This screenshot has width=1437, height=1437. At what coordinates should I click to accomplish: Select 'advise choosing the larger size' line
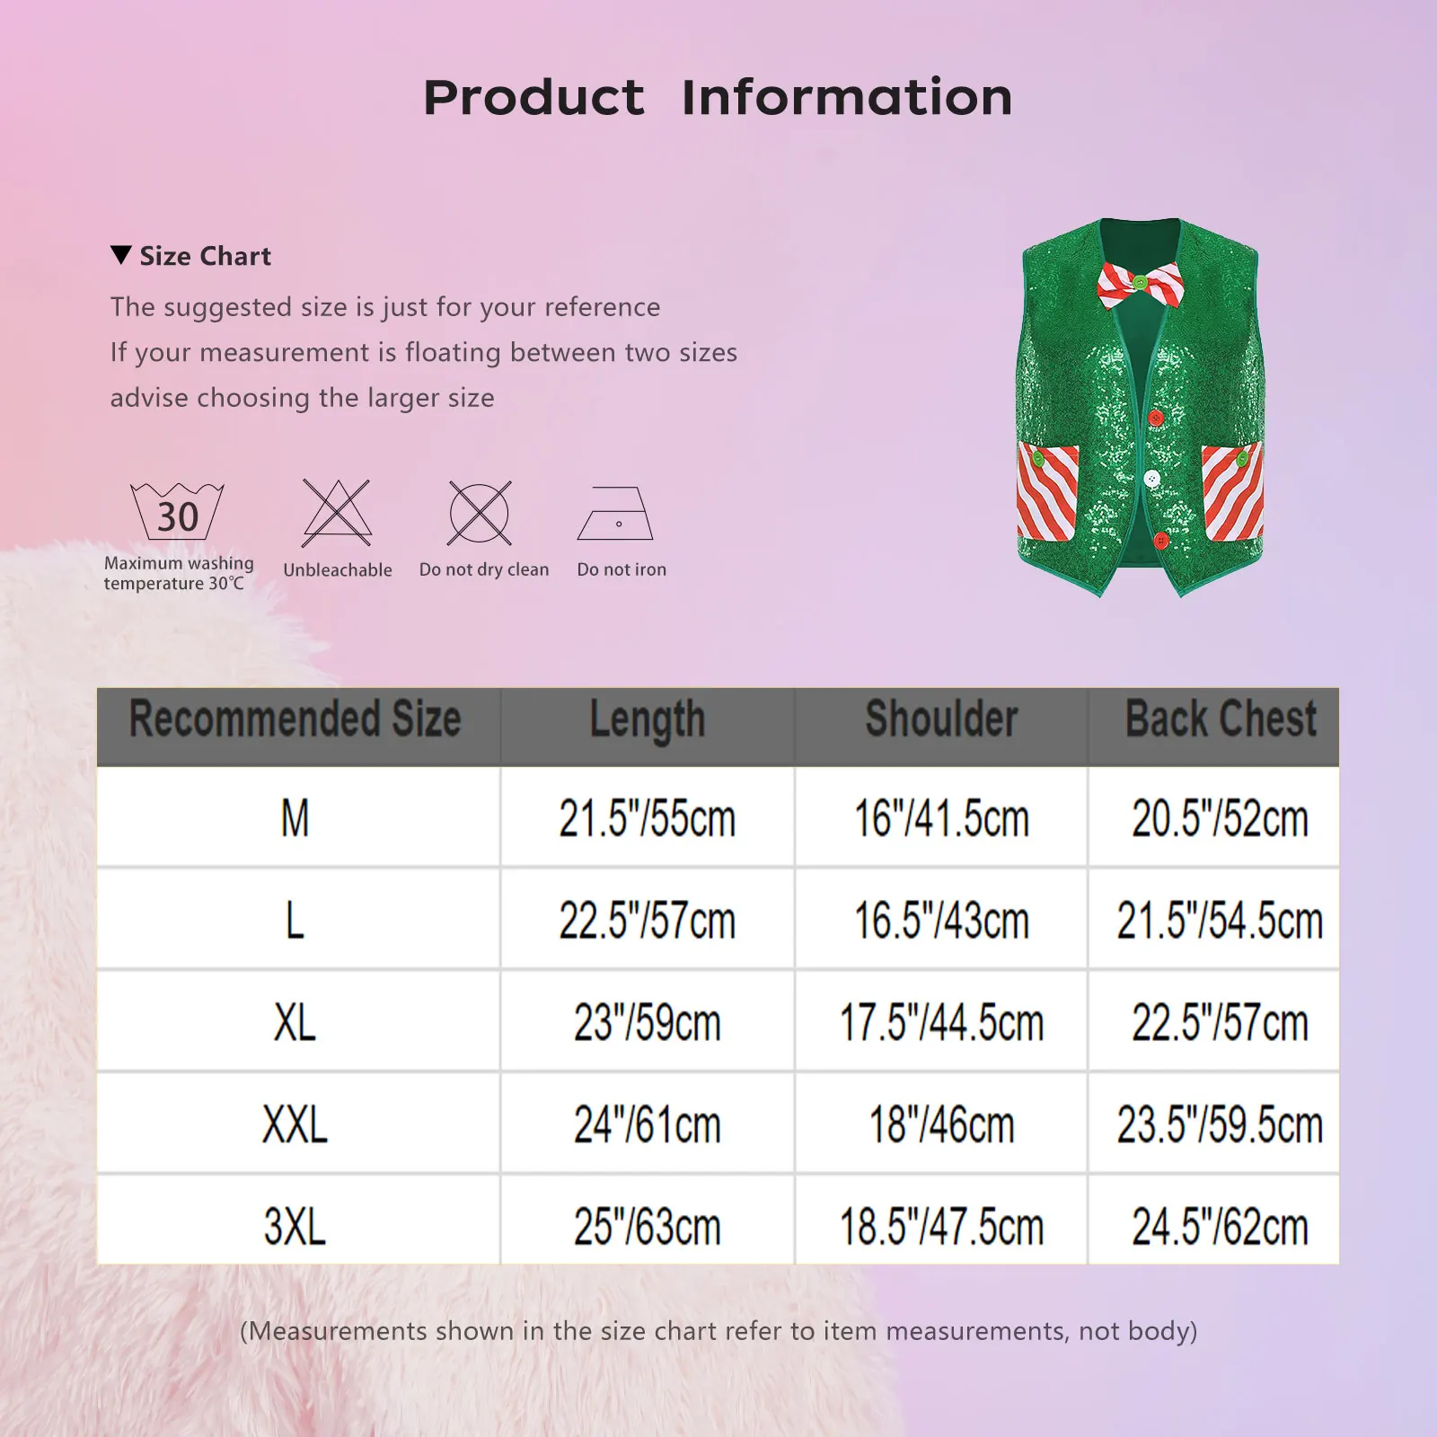coord(303,397)
